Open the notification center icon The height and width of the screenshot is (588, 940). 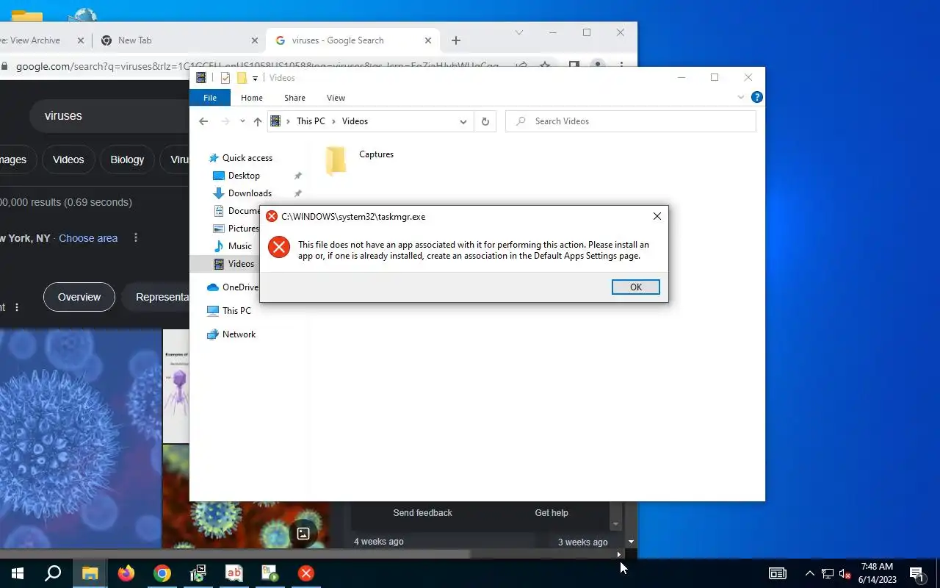coord(916,573)
